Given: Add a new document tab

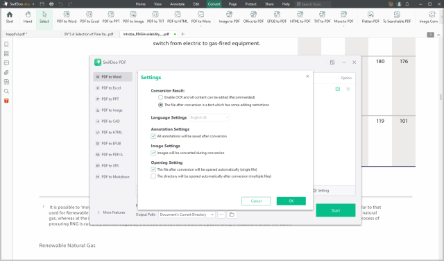Looking at the screenshot, I should point(182,34).
